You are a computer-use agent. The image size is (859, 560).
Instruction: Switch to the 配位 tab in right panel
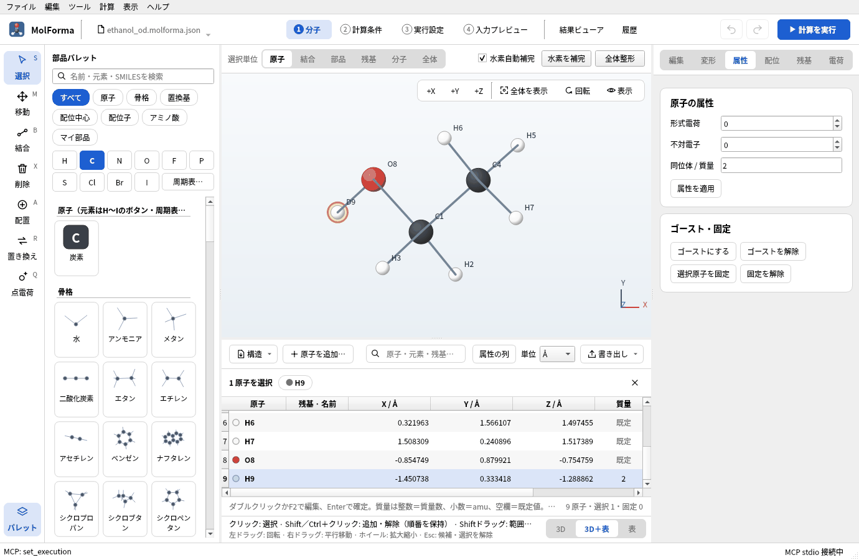(772, 60)
